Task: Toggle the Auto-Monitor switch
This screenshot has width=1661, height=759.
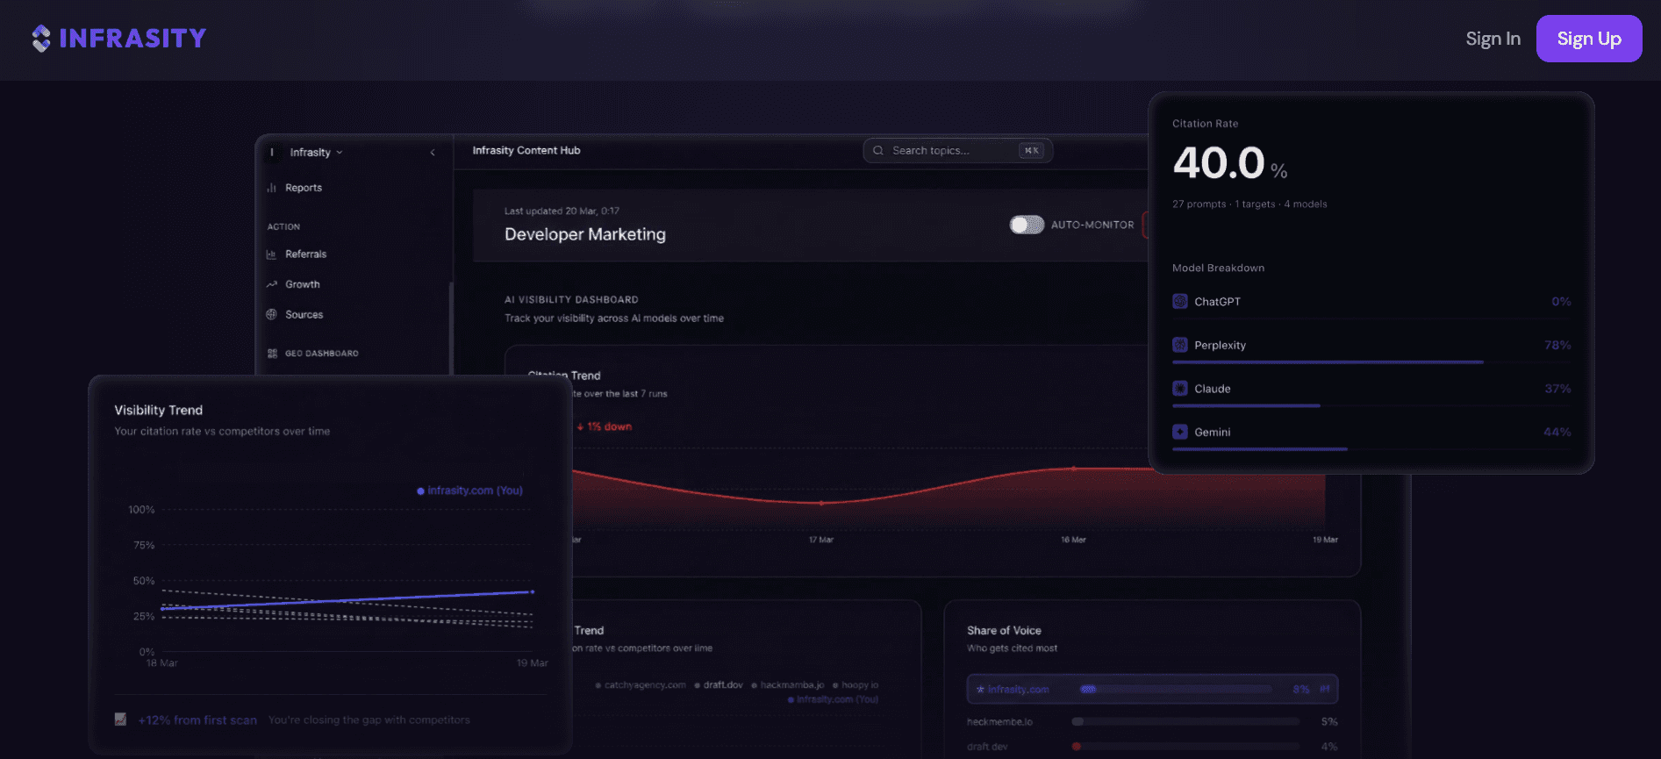Action: click(x=1027, y=225)
